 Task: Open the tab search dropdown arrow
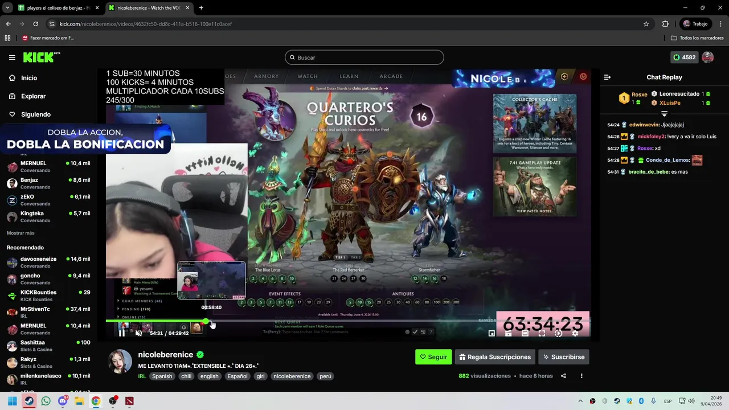click(x=7, y=8)
